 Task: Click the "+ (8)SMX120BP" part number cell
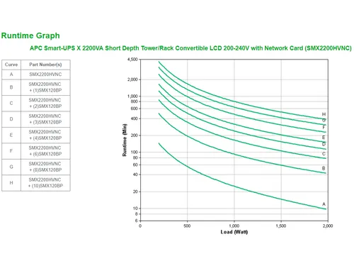pos(45,167)
